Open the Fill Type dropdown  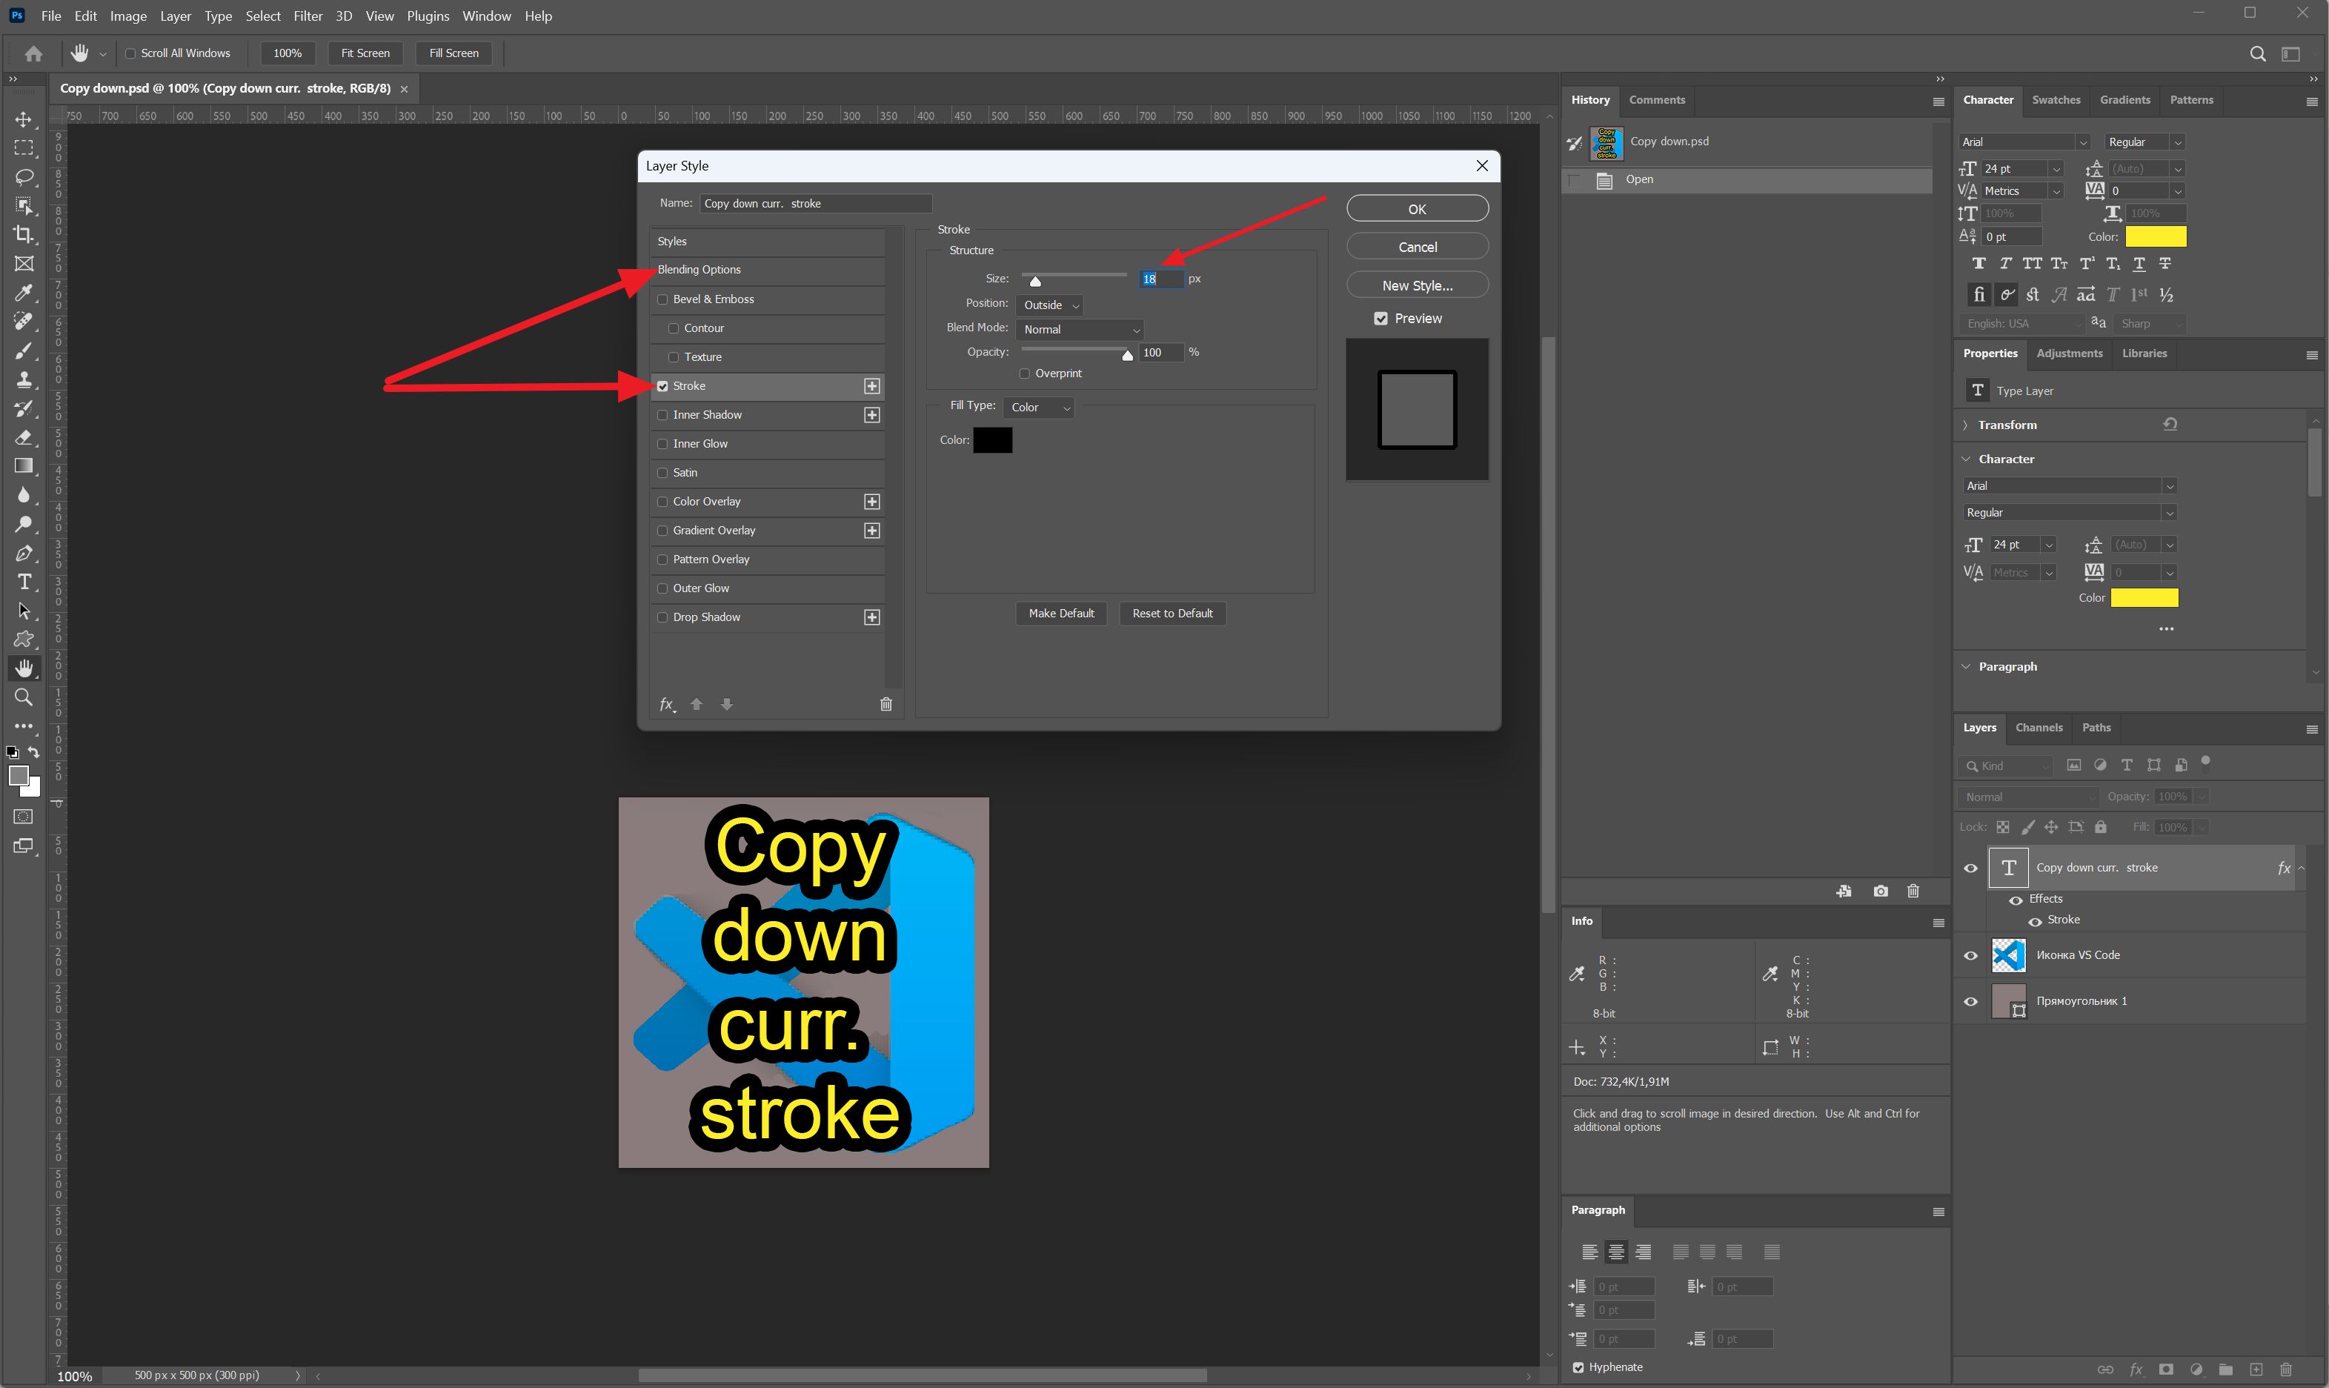point(1039,407)
